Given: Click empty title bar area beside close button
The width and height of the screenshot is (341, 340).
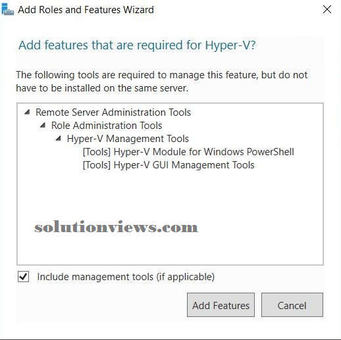Looking at the screenshot, I should point(237,10).
